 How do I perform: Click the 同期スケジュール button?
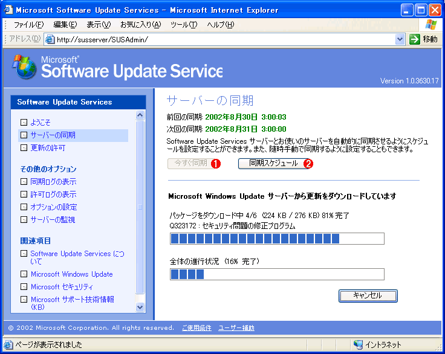pyautogui.click(x=273, y=163)
